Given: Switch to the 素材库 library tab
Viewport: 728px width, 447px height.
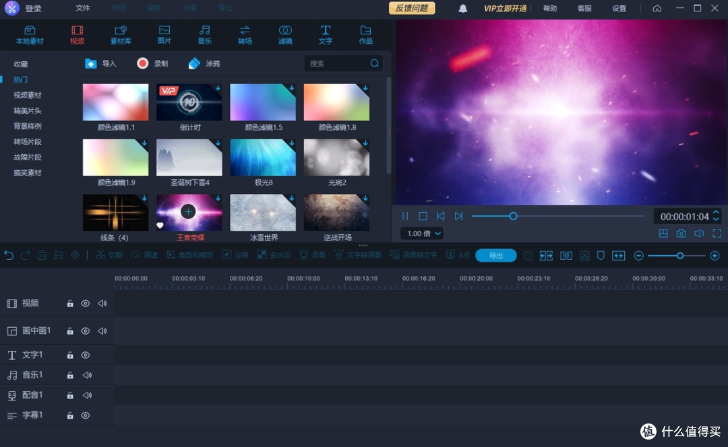Looking at the screenshot, I should pyautogui.click(x=121, y=35).
